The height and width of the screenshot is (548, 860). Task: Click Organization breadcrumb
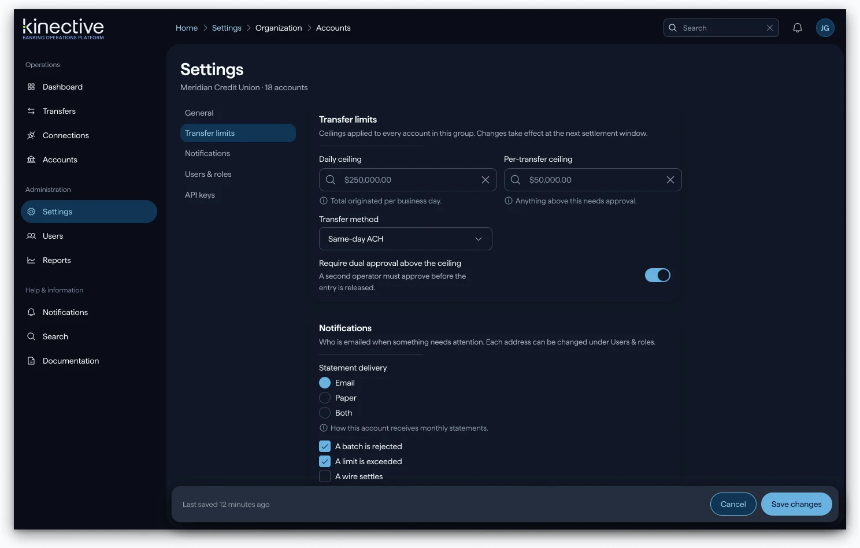[x=279, y=28]
